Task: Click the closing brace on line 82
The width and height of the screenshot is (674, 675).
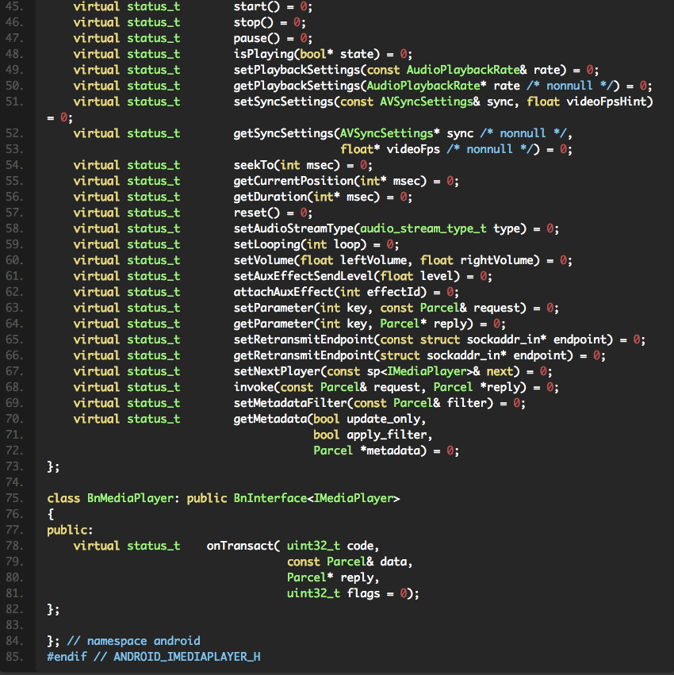Action: pos(51,610)
